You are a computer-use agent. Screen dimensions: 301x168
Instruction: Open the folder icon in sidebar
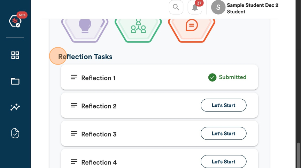click(15, 81)
